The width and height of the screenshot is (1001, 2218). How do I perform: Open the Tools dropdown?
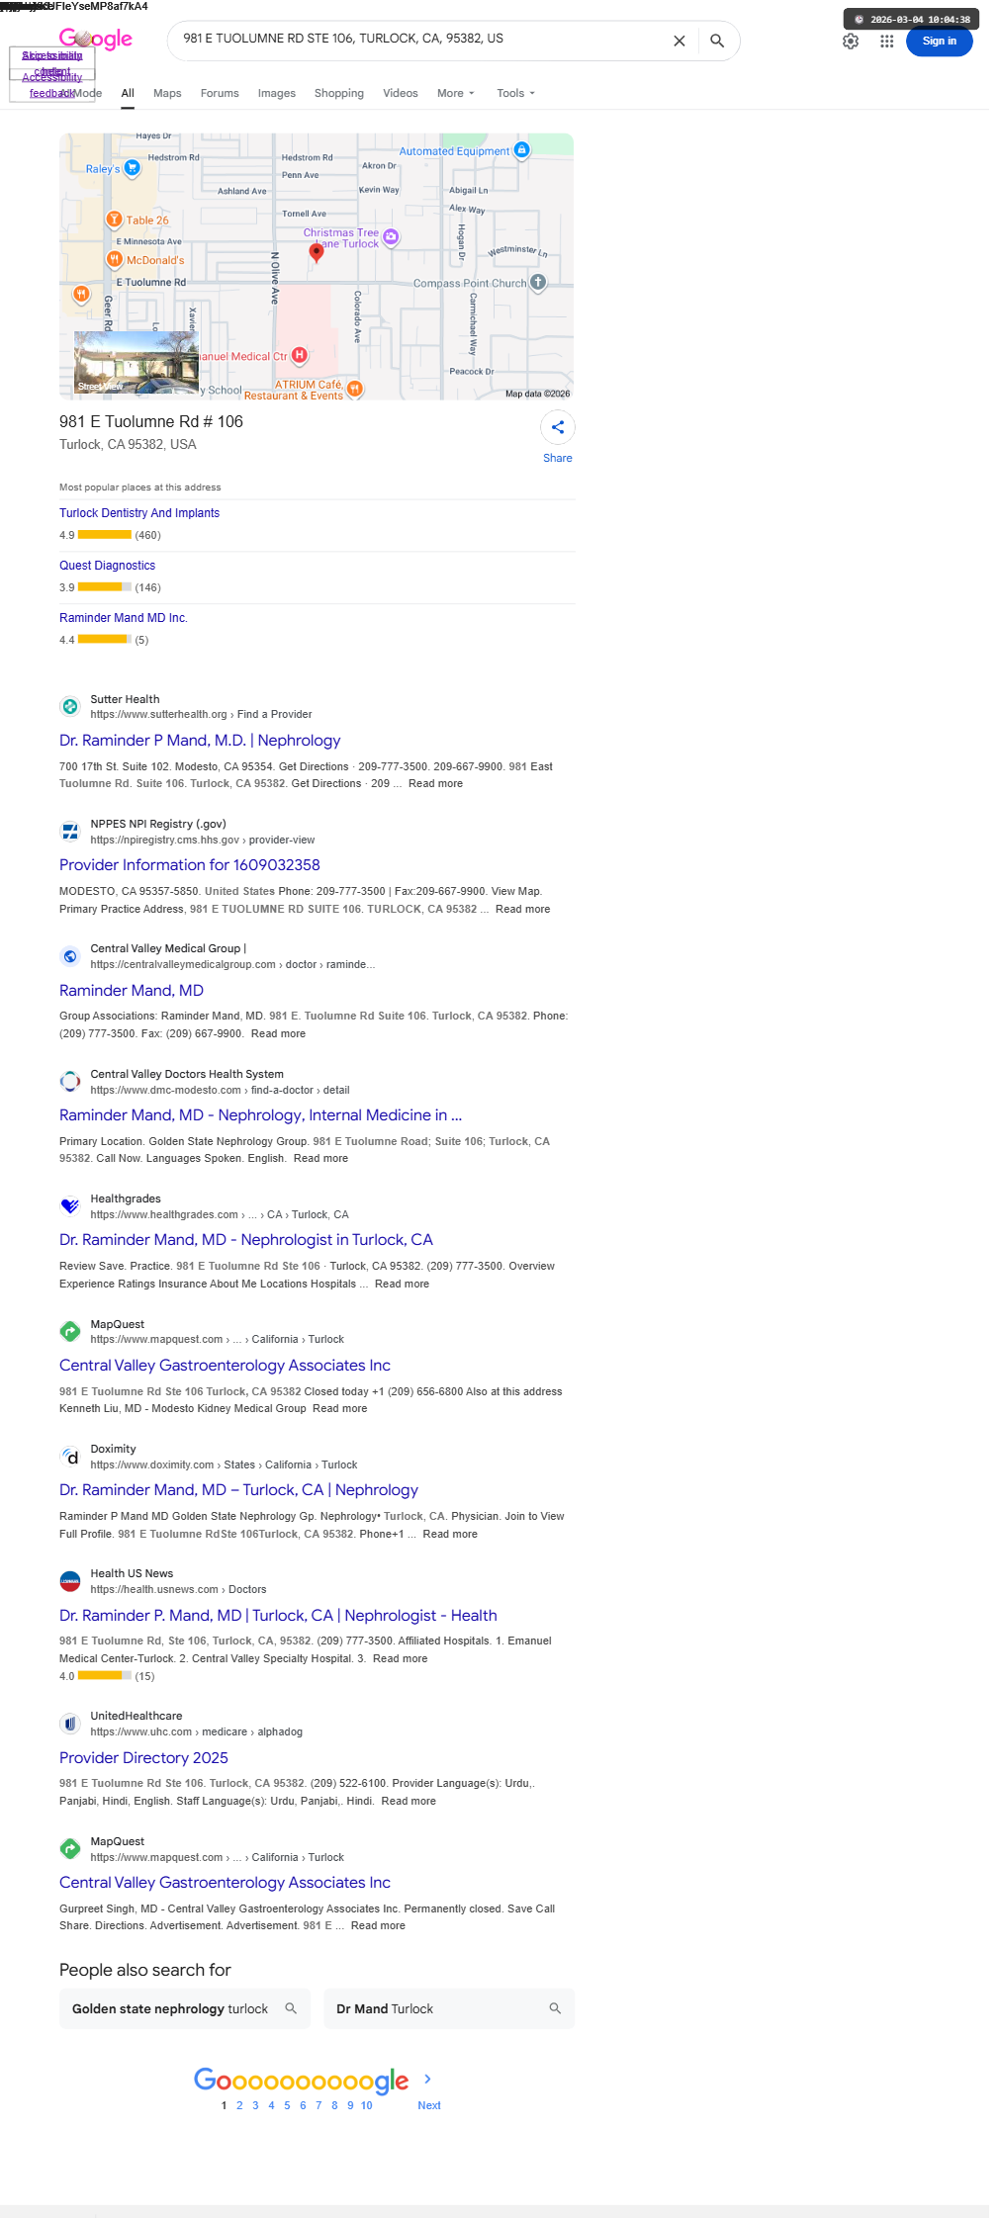pos(516,93)
